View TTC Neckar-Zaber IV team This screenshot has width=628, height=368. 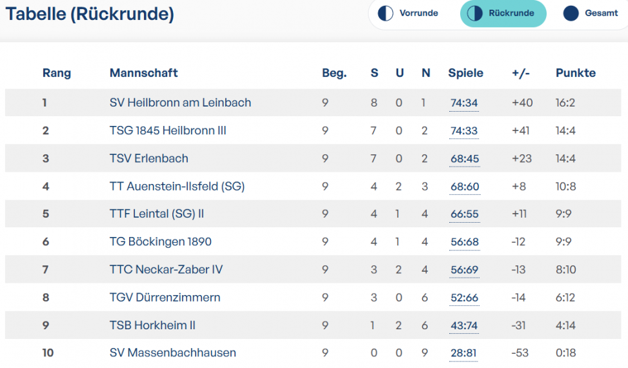click(167, 269)
